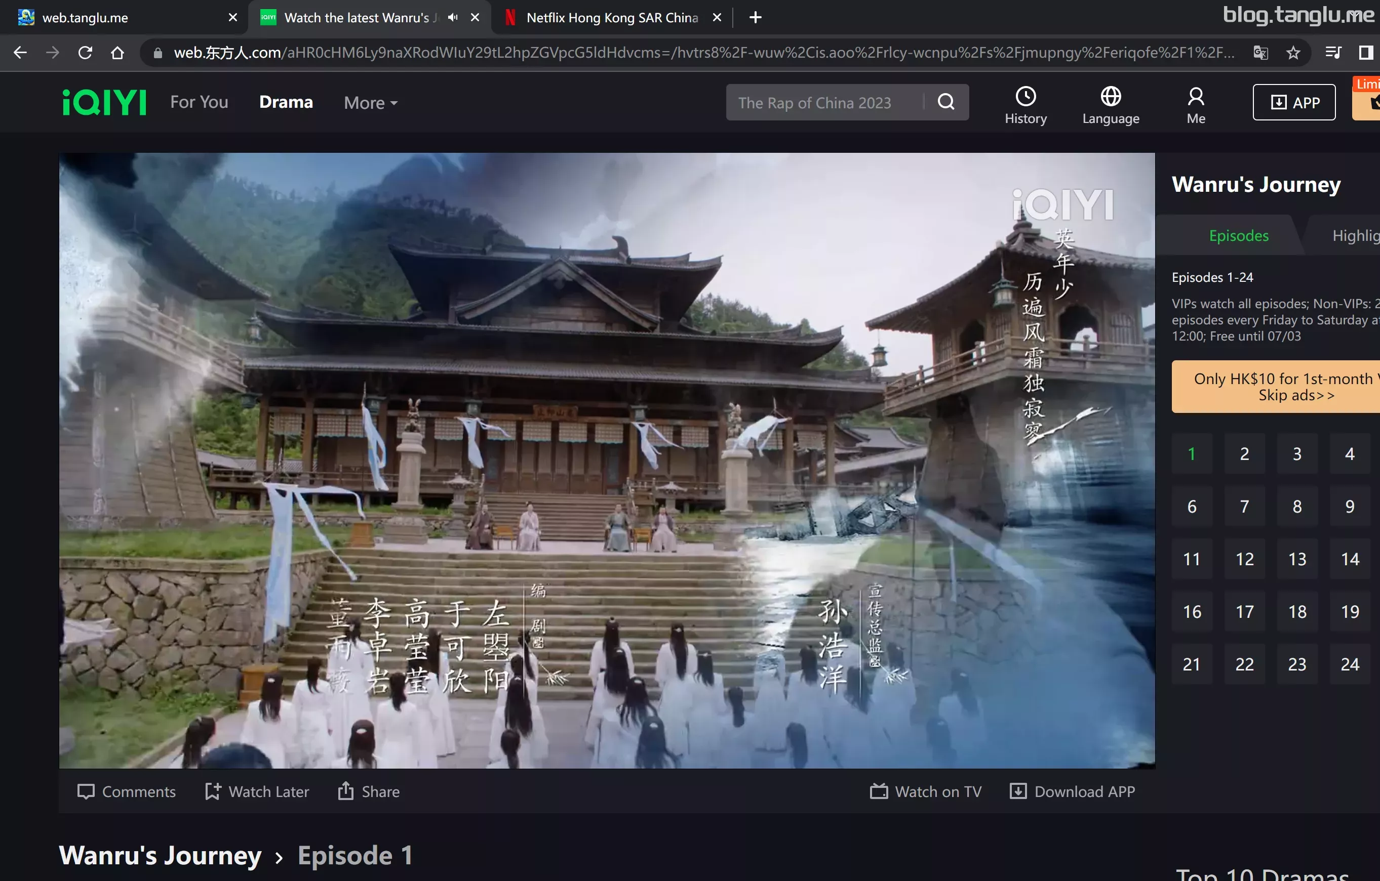Bookmark this page with the star icon
The height and width of the screenshot is (881, 1380).
click(1293, 53)
